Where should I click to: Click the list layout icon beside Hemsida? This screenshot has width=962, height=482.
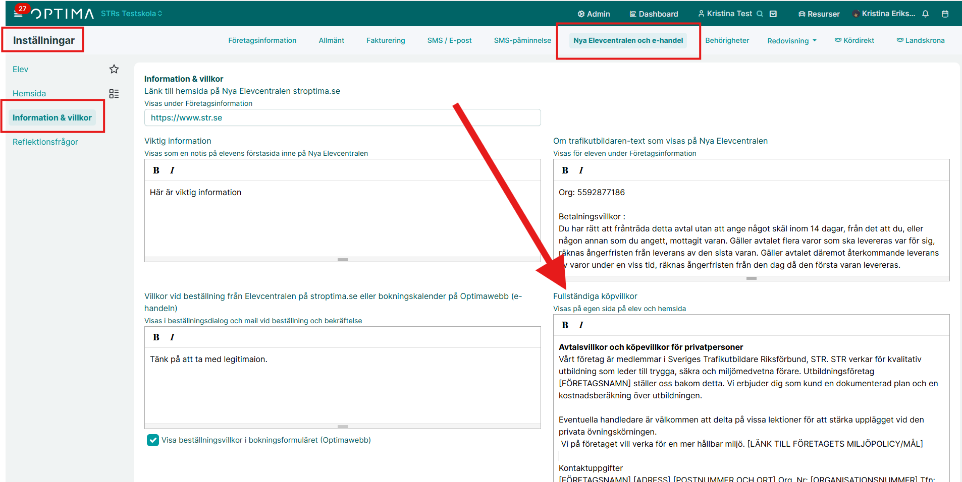point(114,94)
